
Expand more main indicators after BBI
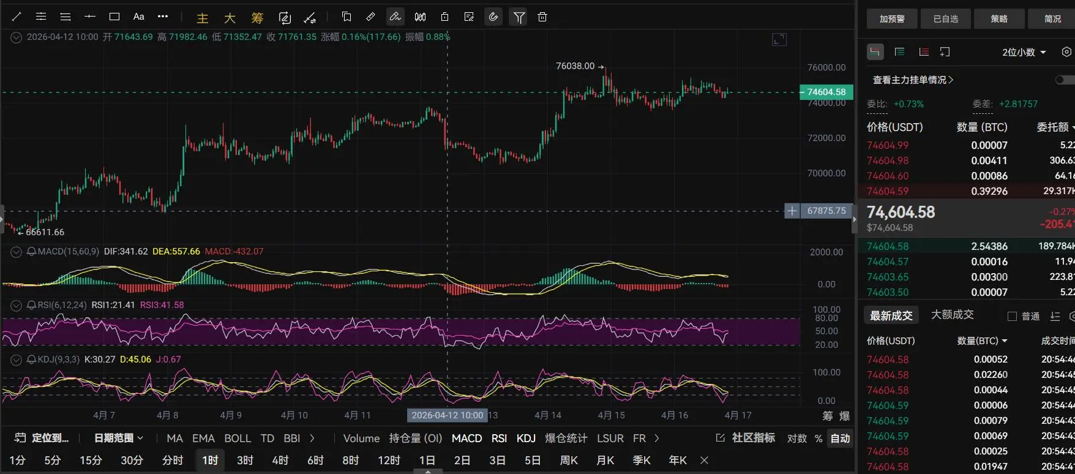click(x=312, y=438)
